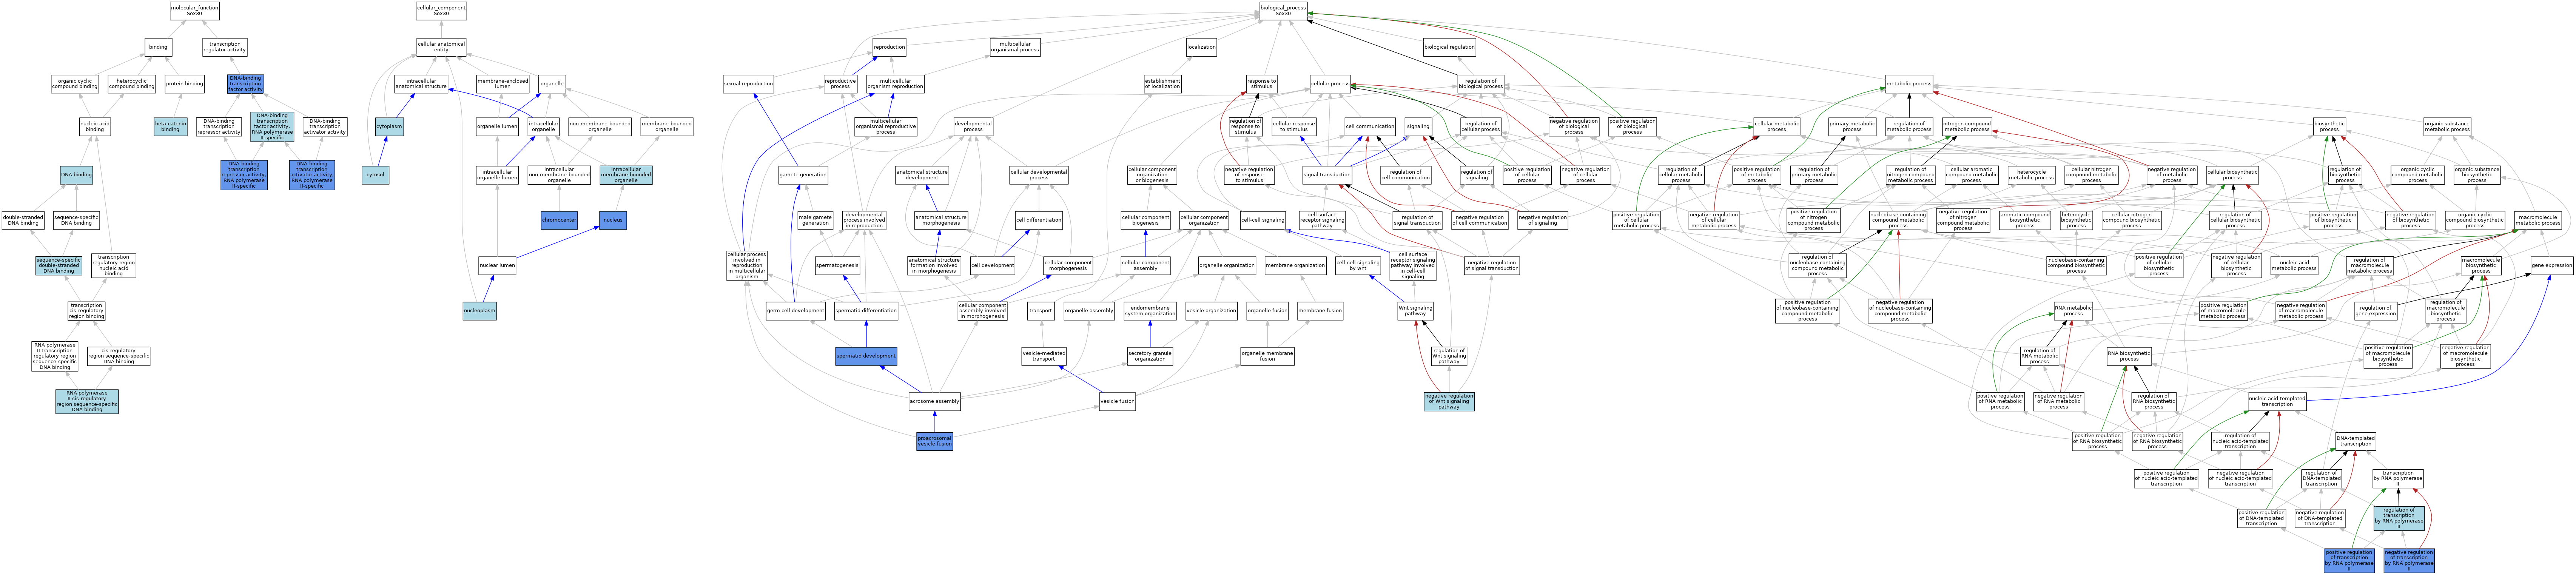Select the 'spermatid development' node

[x=866, y=356]
